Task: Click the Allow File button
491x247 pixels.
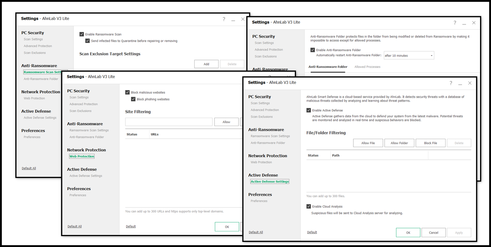Action: click(368, 143)
